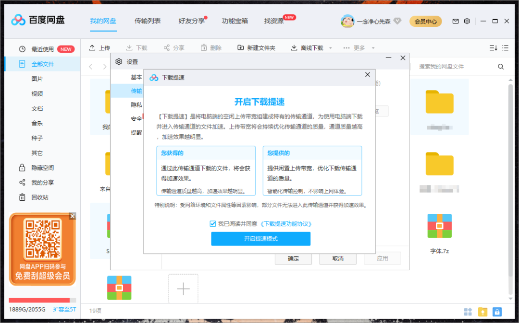Click the 会员中心 membership button
The width and height of the screenshot is (519, 323).
(425, 21)
